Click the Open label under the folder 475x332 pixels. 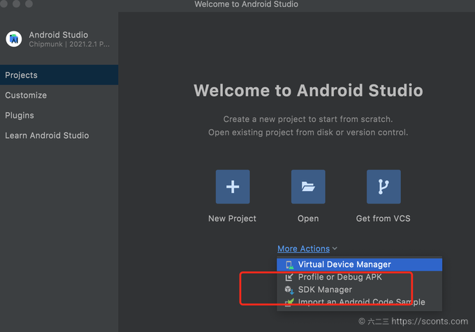point(308,218)
